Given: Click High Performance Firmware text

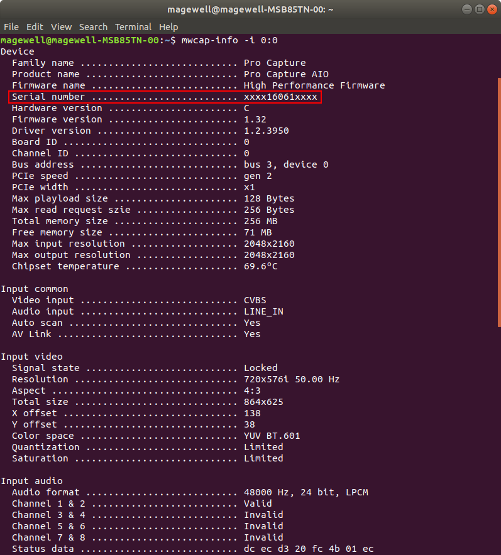Looking at the screenshot, I should click(314, 85).
